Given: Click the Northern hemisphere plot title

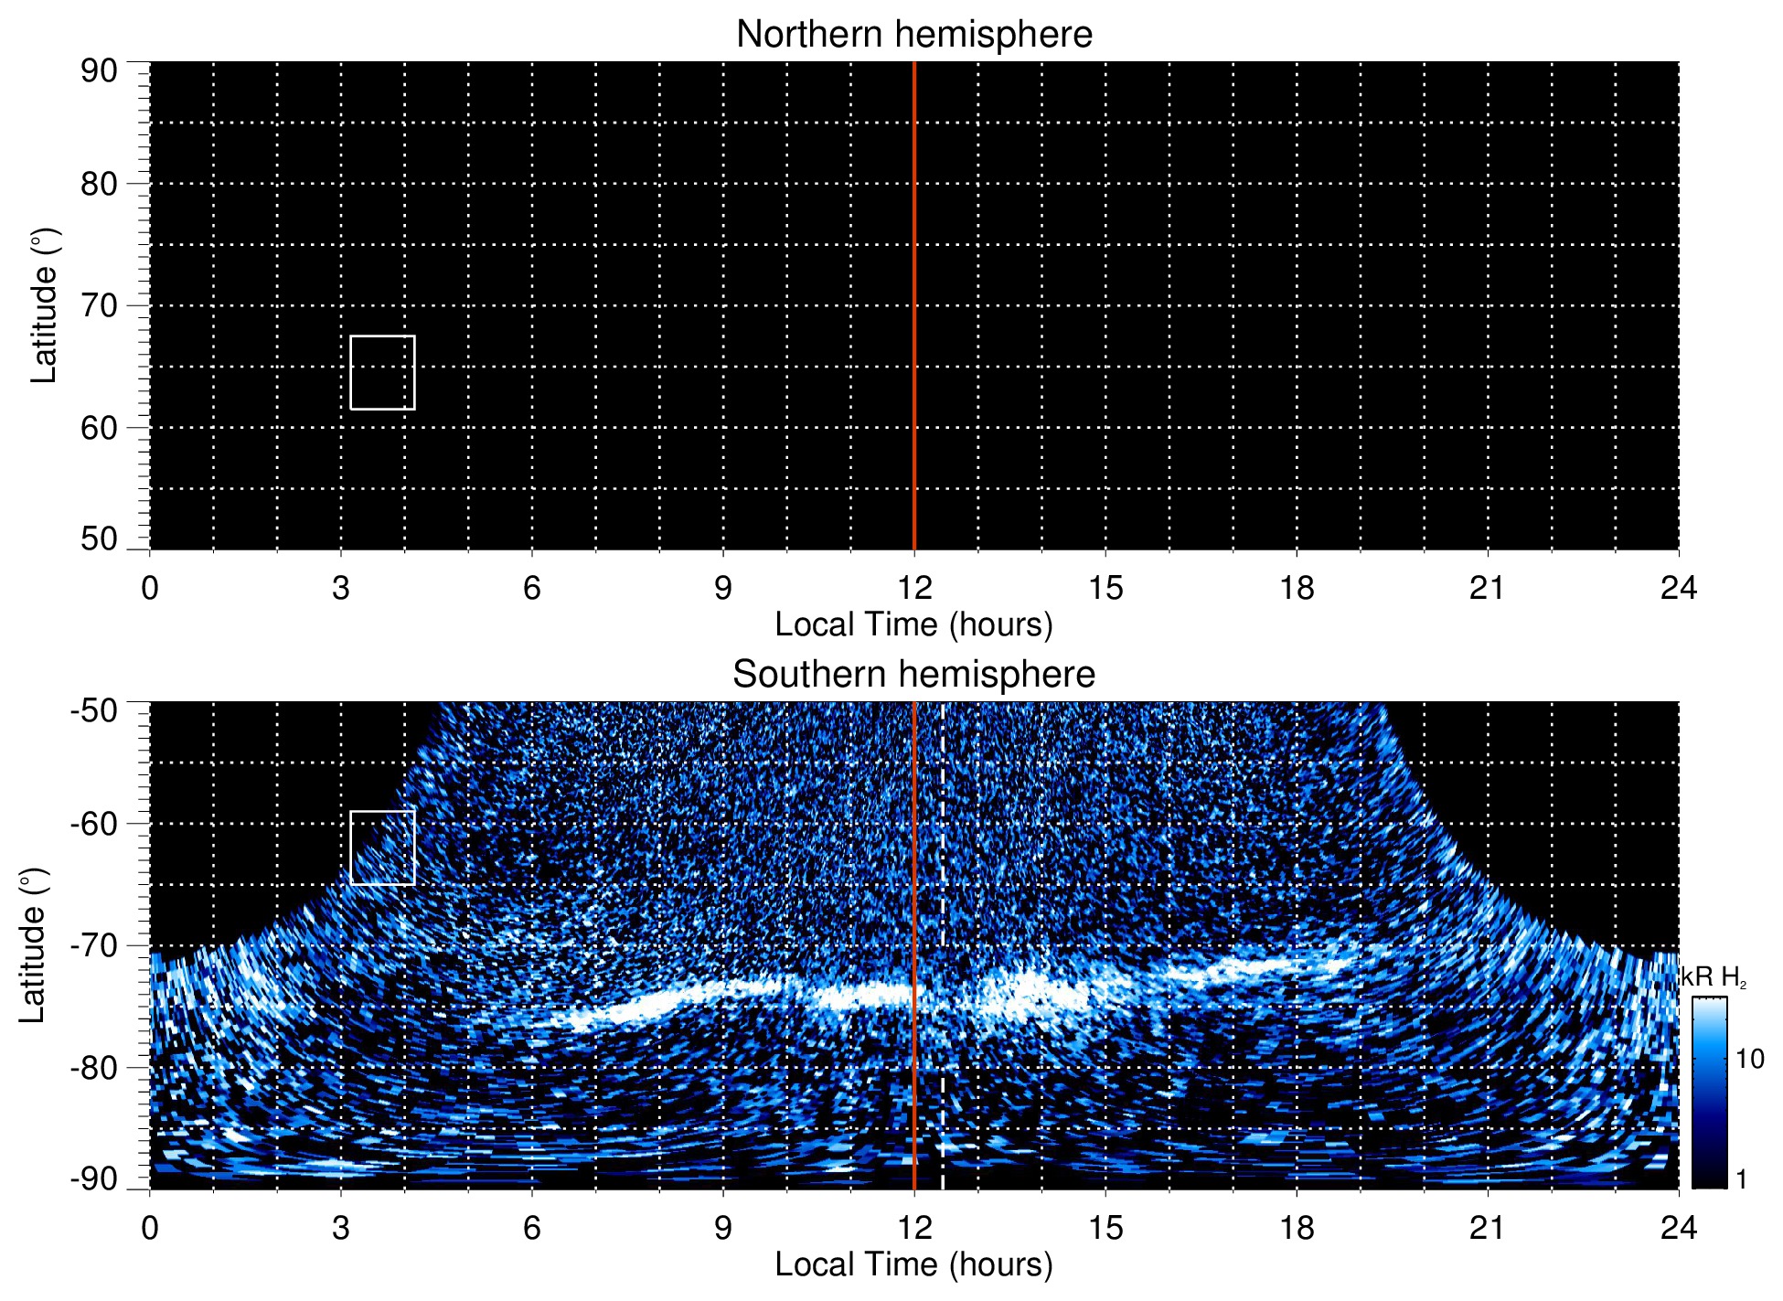Looking at the screenshot, I should coord(913,35).
